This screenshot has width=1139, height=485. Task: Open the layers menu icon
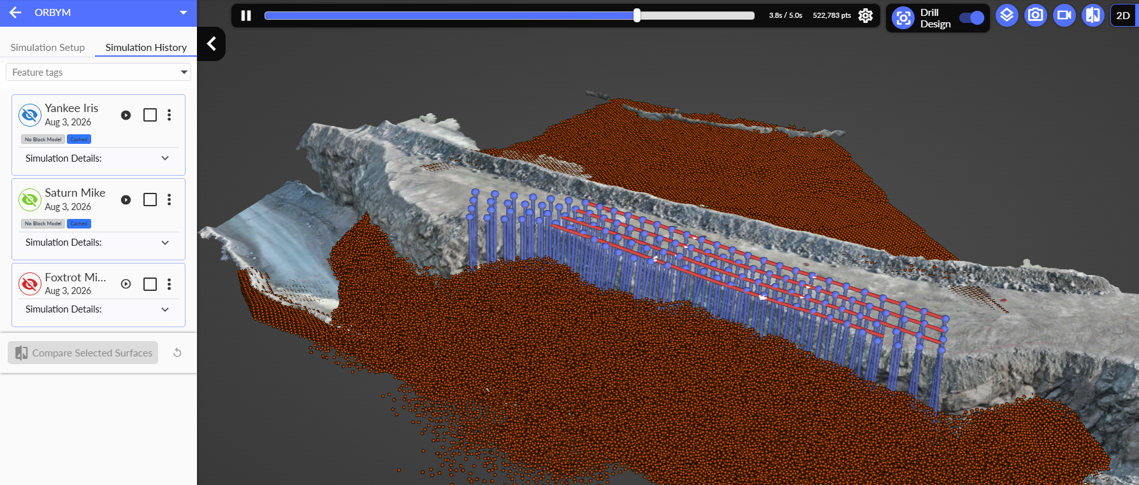point(1007,15)
